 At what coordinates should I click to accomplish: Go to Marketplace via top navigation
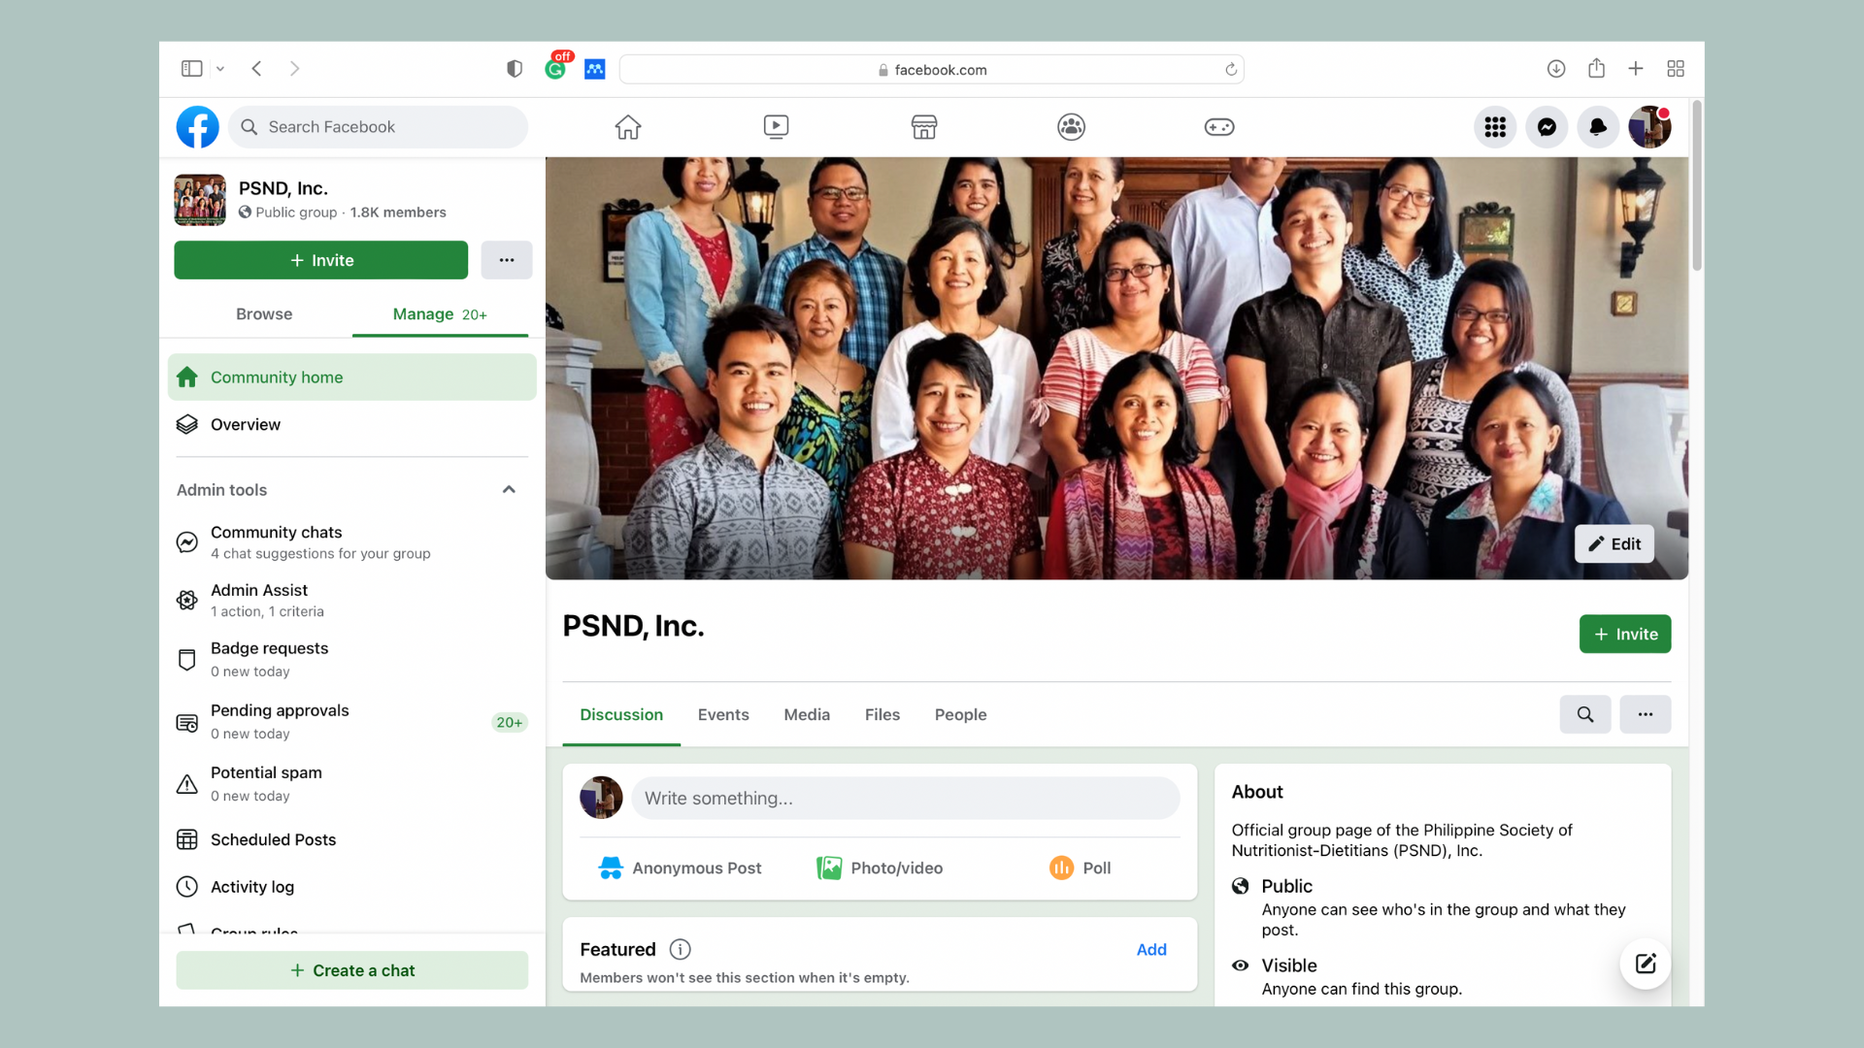click(923, 127)
